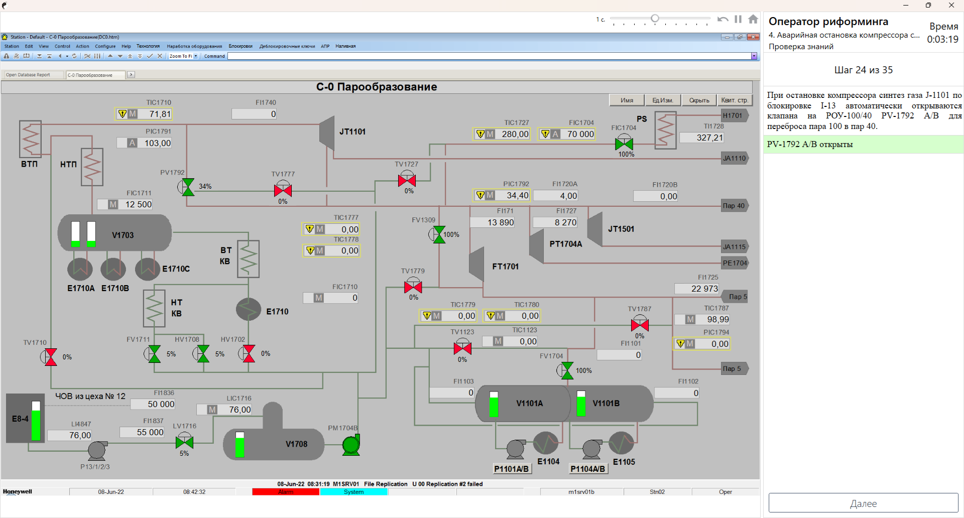Click the TV1779 valve symbol

tap(413, 287)
